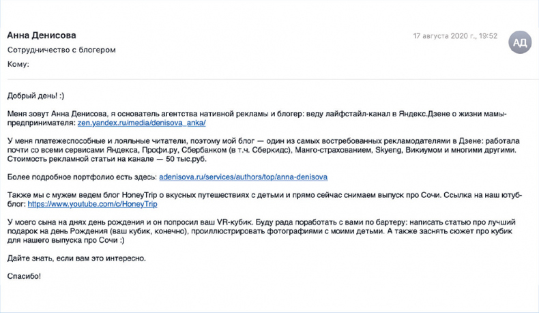Viewport: 539px width, 313px height.
Task: Click the Кому recipient field
Action: click(18, 64)
